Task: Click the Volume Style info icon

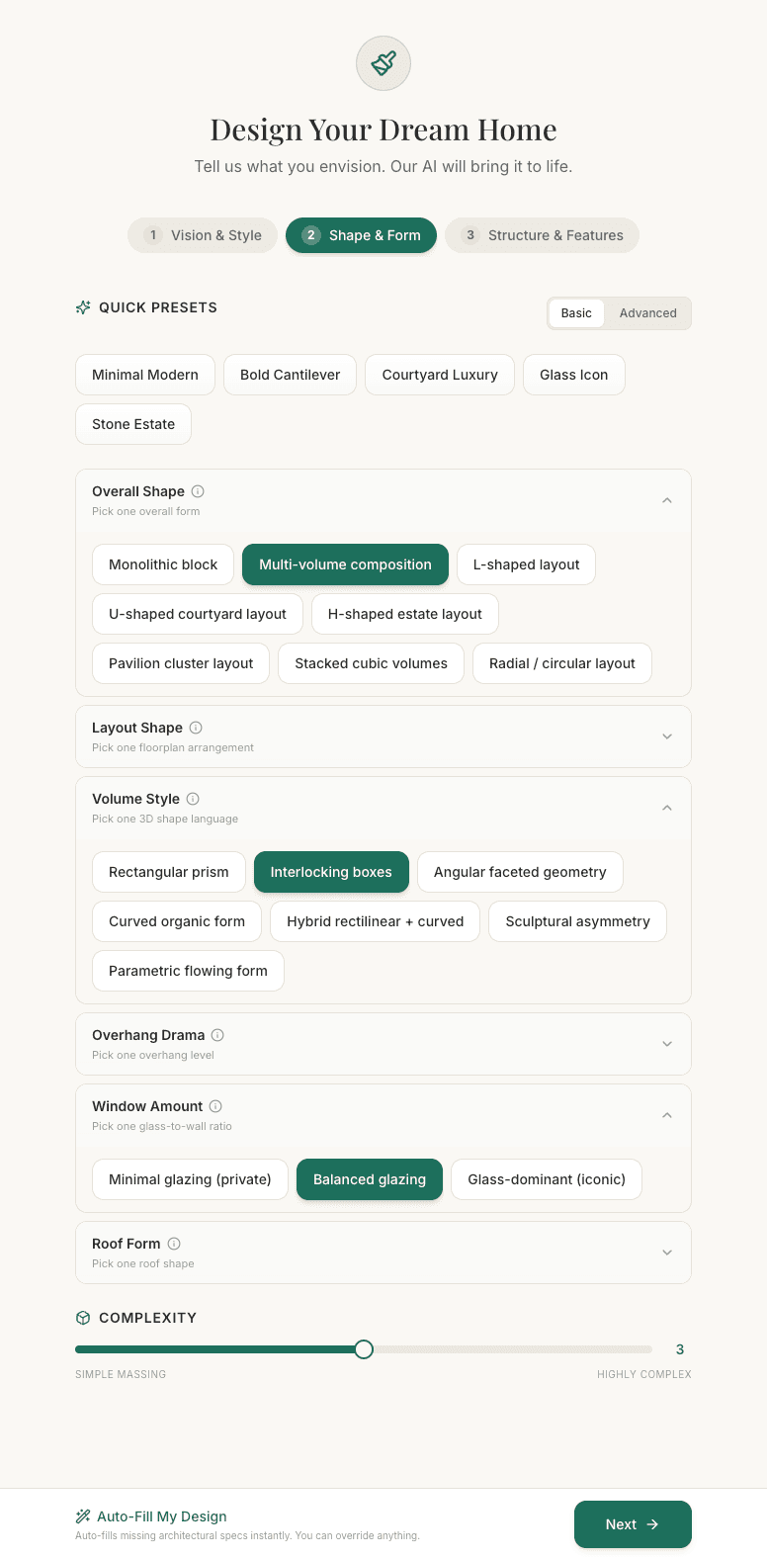Action: [193, 799]
